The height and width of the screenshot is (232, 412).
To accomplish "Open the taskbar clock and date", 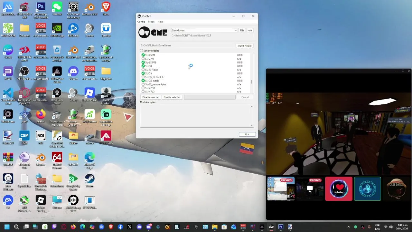I will pyautogui.click(x=402, y=227).
